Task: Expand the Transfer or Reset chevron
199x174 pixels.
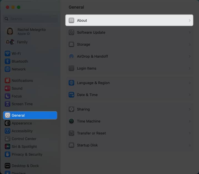Action: (x=190, y=133)
